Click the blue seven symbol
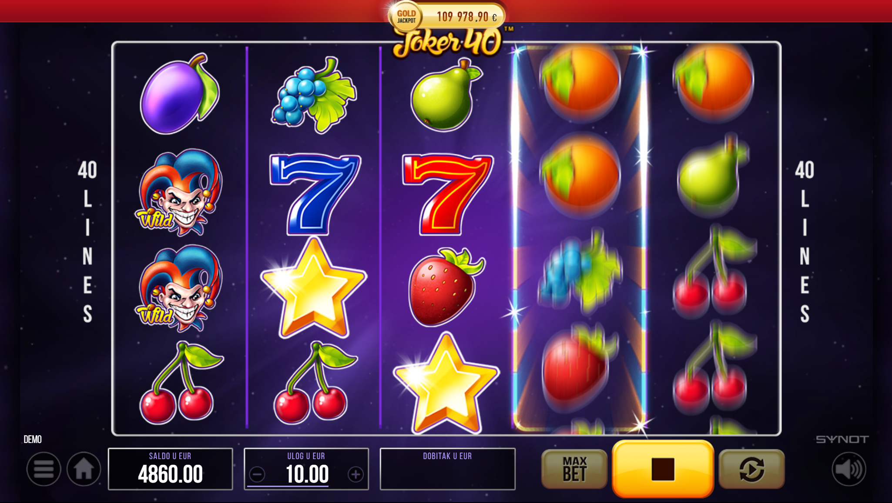Viewport: 892px width, 503px height. (x=315, y=194)
